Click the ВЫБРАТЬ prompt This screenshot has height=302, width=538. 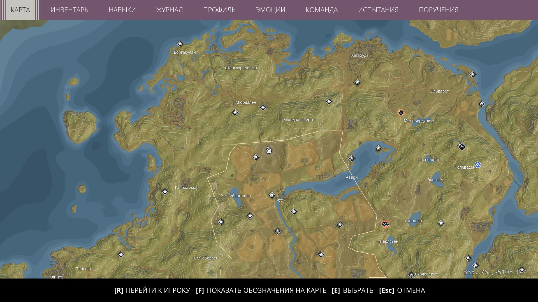coord(353,291)
